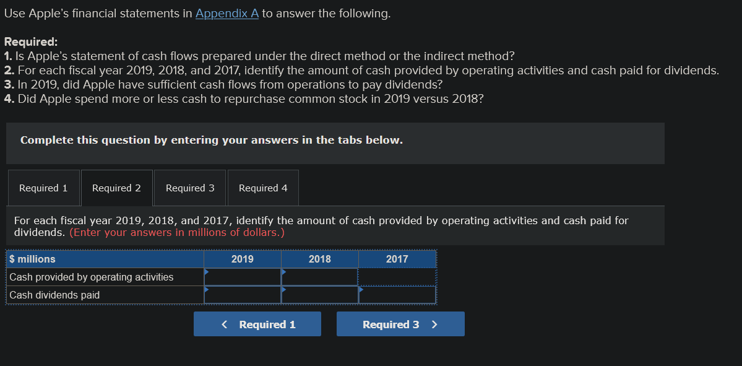Click the 2019 cash provided by operating activities field
This screenshot has height=366, width=742.
point(243,276)
